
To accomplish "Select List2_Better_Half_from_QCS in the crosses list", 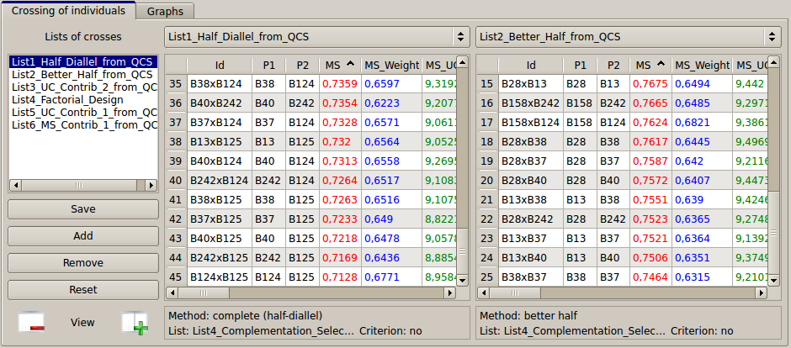I will (82, 74).
